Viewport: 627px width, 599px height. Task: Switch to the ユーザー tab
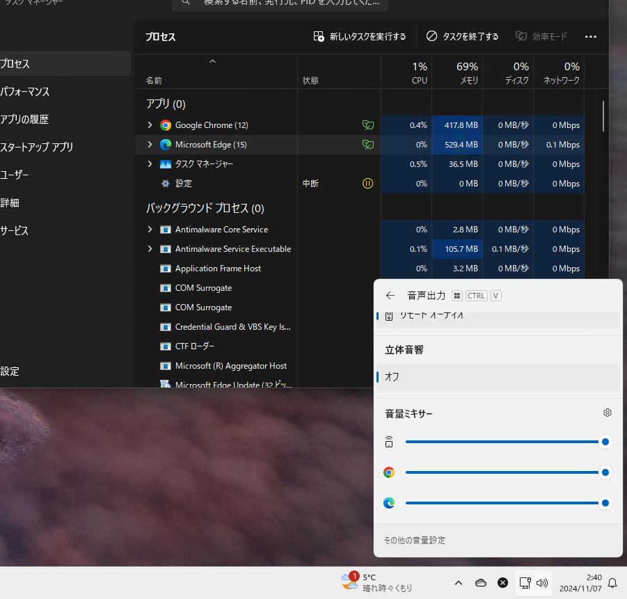[x=65, y=175]
